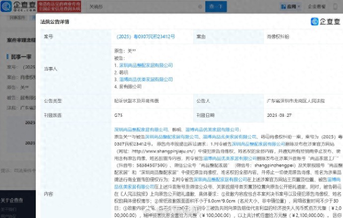
Task: Click the Qcc.com logo in header
Action: click(18, 6)
